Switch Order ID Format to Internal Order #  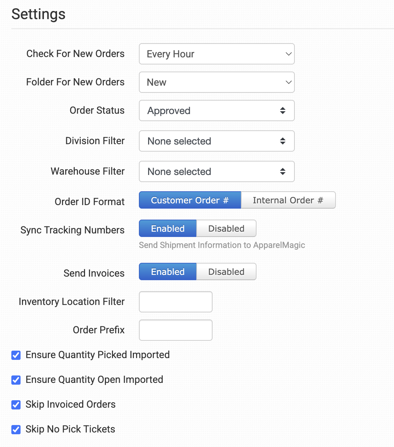pyautogui.click(x=288, y=200)
